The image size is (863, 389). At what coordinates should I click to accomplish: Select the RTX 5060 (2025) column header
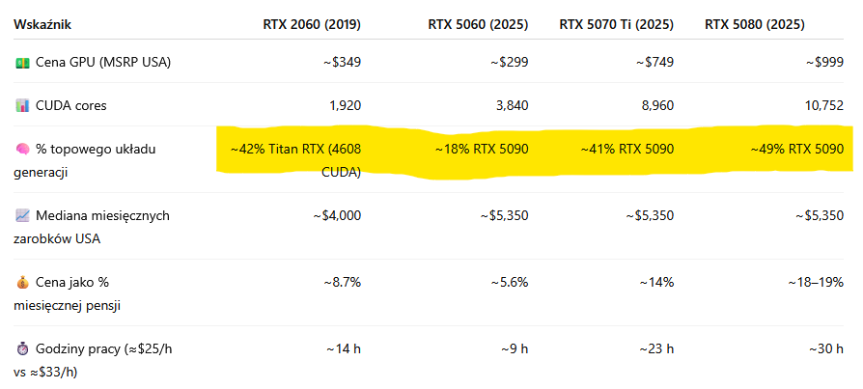(478, 25)
